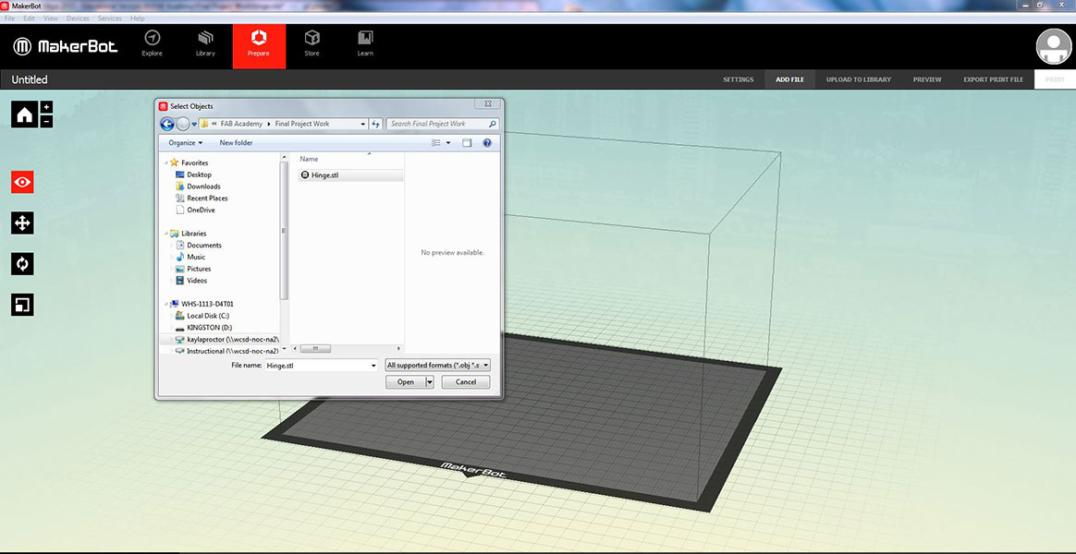Create a New folder

click(236, 142)
